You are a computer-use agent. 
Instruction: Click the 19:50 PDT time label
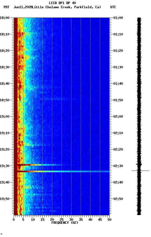coord(5,199)
